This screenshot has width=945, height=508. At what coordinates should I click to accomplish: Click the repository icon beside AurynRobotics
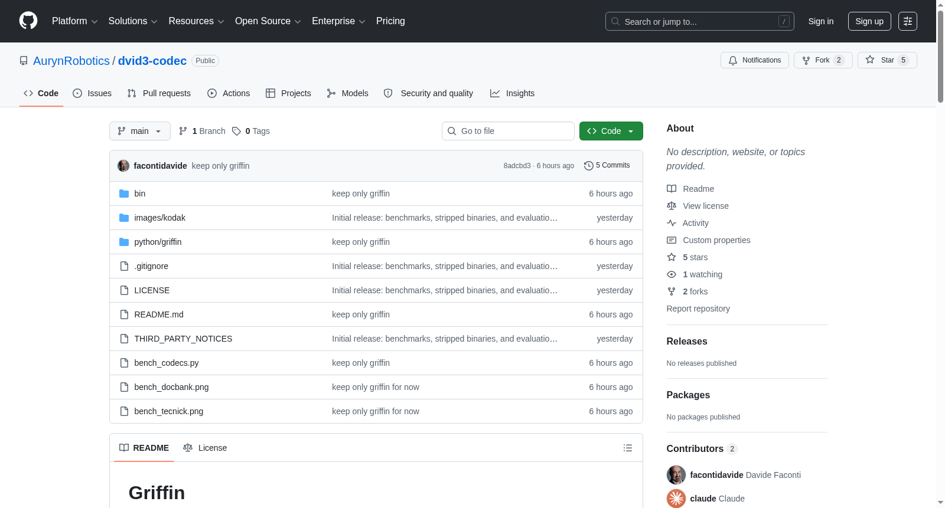24,61
